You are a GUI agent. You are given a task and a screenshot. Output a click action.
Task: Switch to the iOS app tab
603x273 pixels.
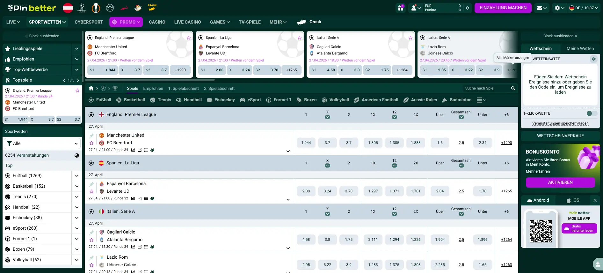[x=573, y=200]
